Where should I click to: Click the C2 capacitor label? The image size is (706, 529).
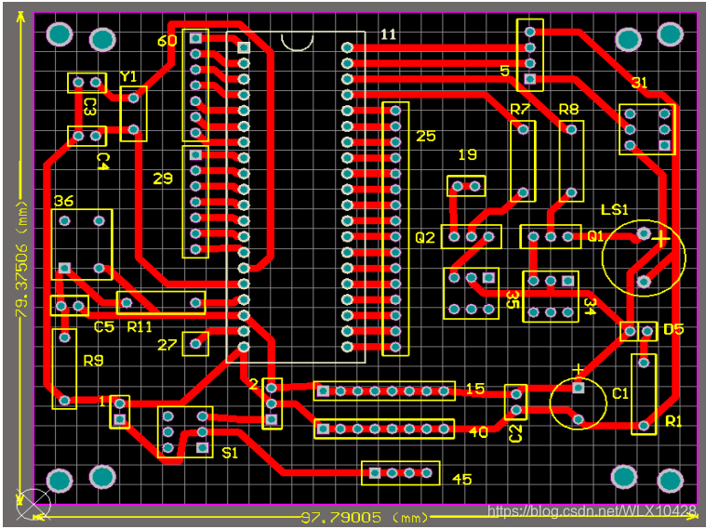[x=515, y=433]
